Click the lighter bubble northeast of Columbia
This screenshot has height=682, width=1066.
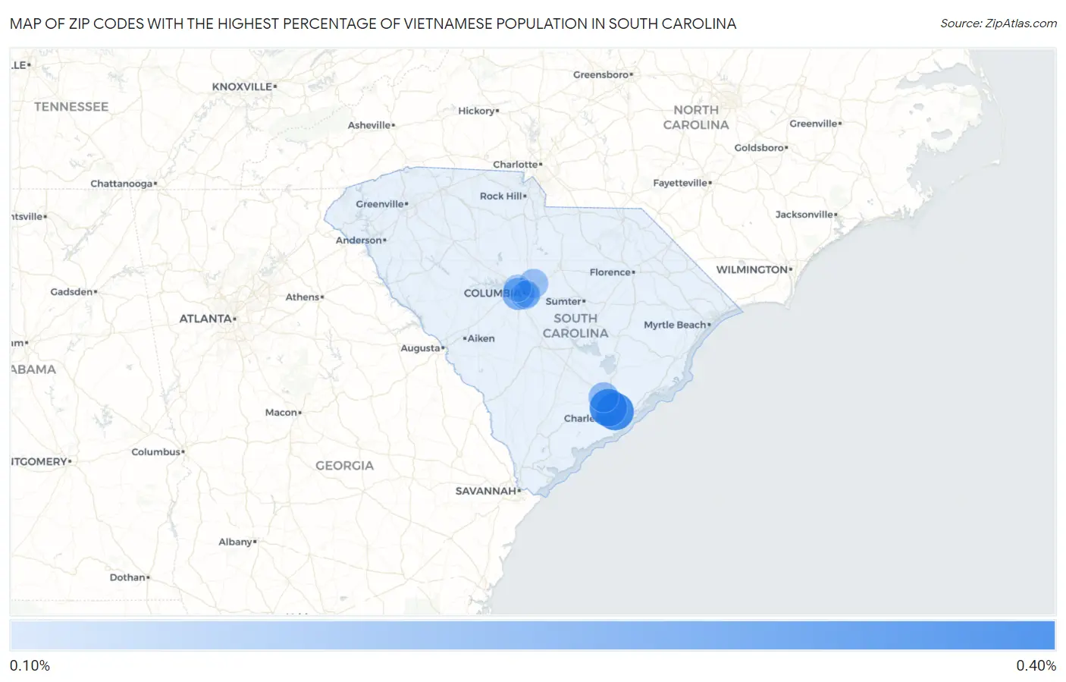534,283
